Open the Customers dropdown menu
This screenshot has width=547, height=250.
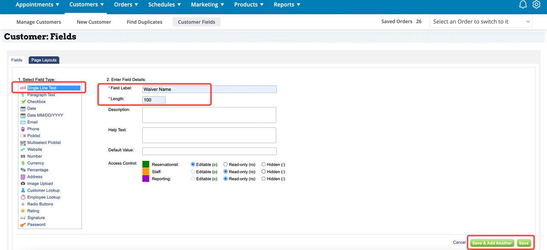coord(87,5)
